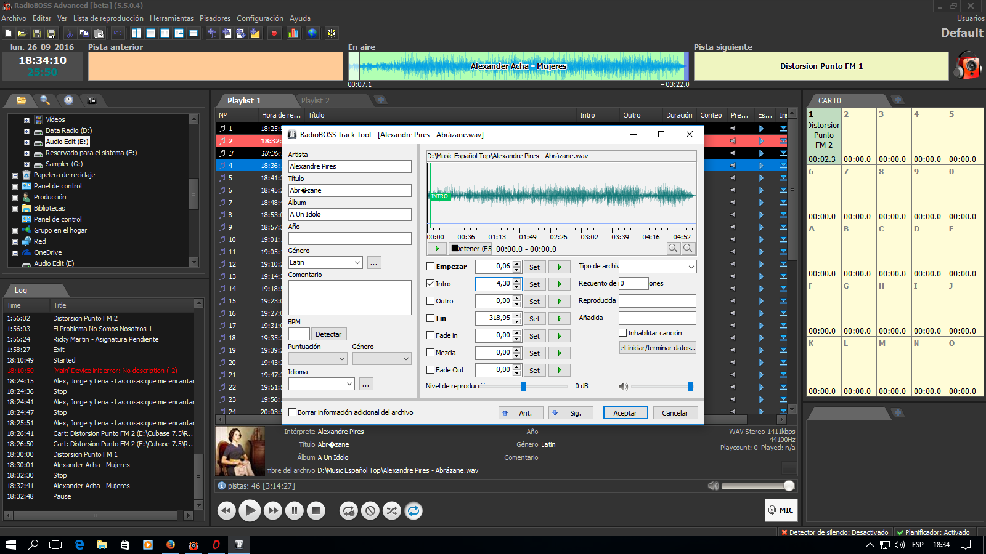Click the search magnifier tab in file panel
The height and width of the screenshot is (554, 986).
pos(45,100)
